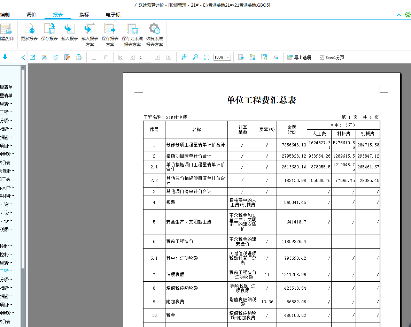Click the pencil and ruler tool icon
This screenshot has height=327, width=411.
click(44, 57)
